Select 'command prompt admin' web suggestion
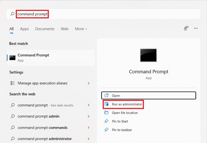Viewport: 207px width, 143px height. (51, 116)
